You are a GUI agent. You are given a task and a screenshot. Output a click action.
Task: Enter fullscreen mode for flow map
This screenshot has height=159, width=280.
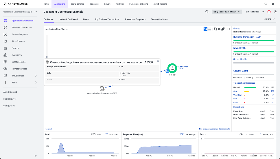click(x=229, y=29)
